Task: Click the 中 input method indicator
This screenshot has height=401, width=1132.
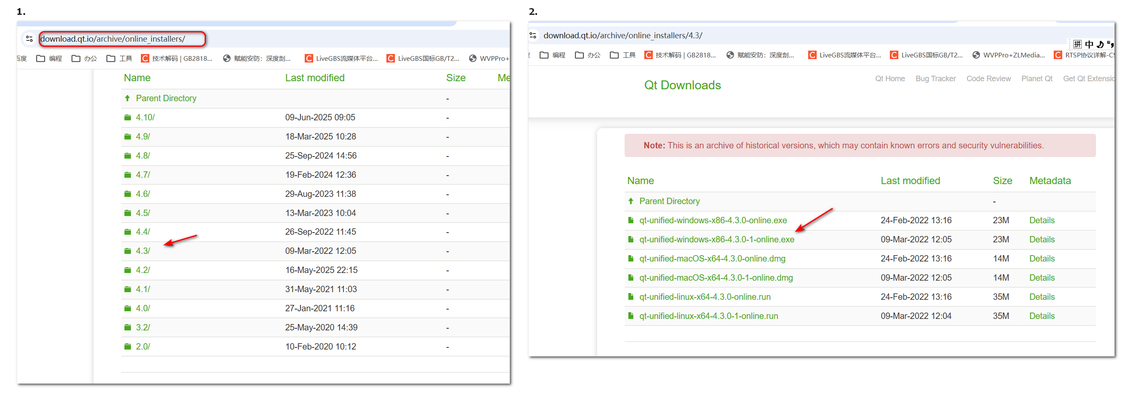Action: 1089,44
